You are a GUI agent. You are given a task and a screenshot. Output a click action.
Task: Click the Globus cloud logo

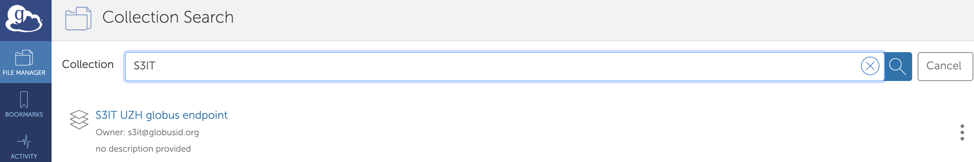(24, 19)
